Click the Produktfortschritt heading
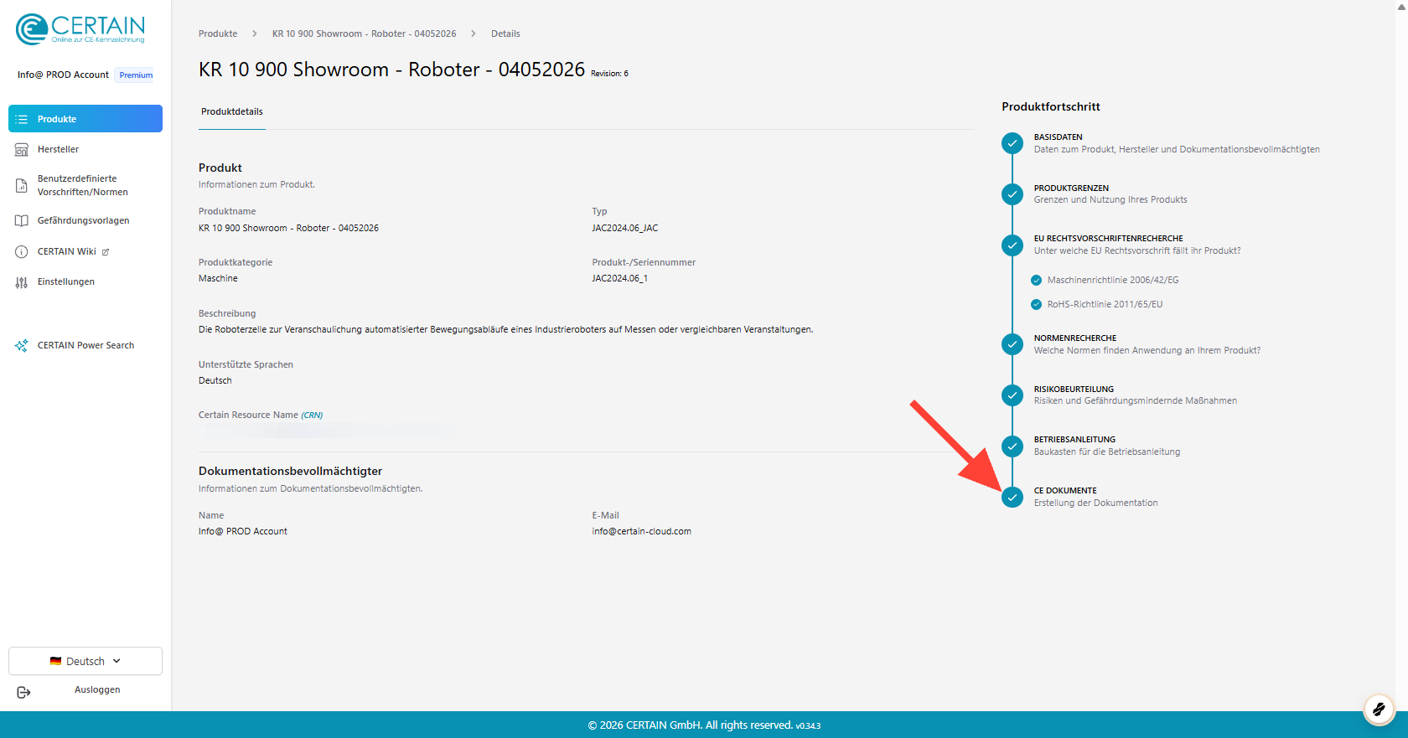This screenshot has height=738, width=1408. point(1051,106)
